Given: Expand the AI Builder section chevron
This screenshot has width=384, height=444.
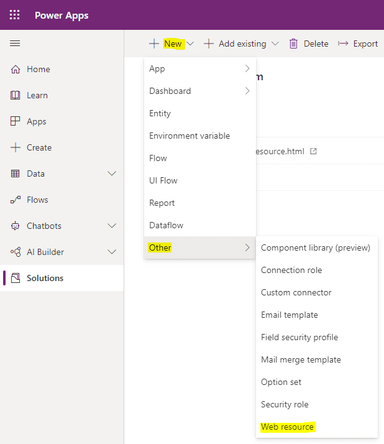Looking at the screenshot, I should point(112,252).
